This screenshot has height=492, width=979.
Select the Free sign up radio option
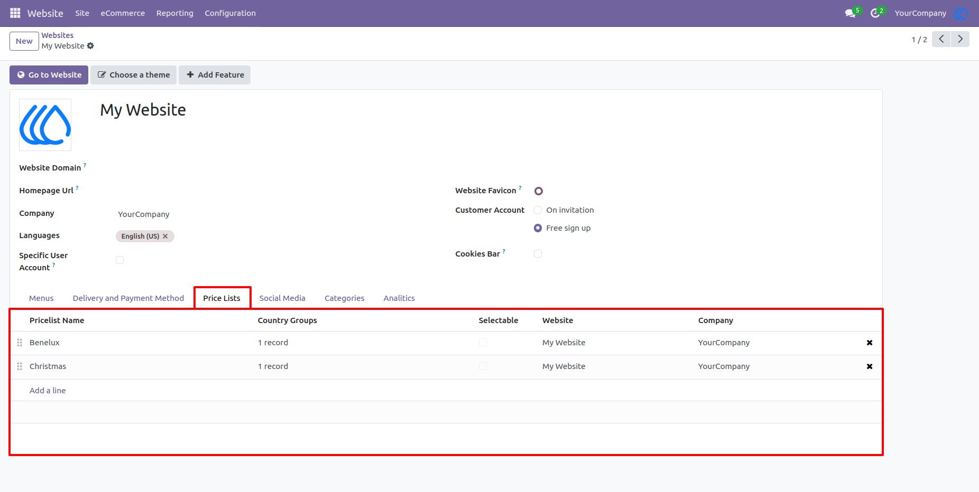point(538,228)
